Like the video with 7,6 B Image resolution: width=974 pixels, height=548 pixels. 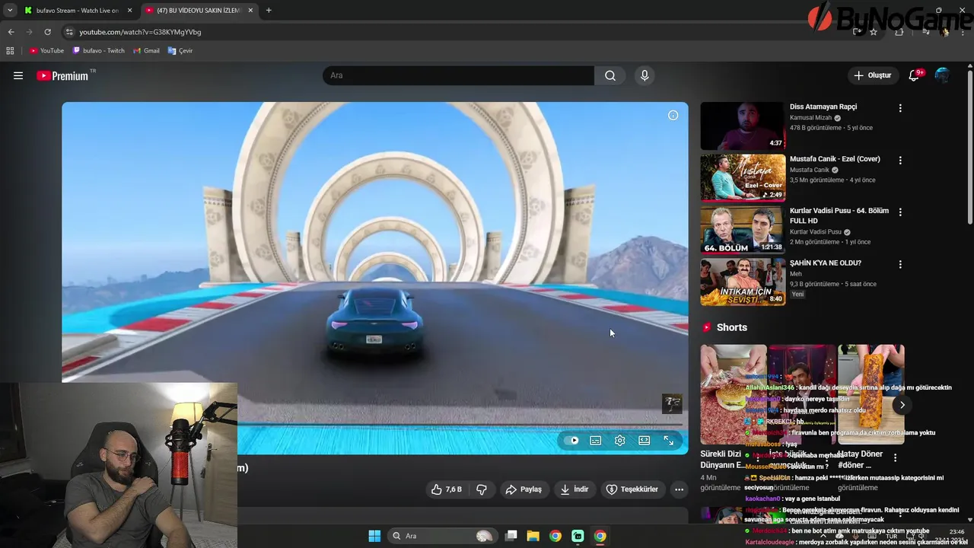[446, 489]
